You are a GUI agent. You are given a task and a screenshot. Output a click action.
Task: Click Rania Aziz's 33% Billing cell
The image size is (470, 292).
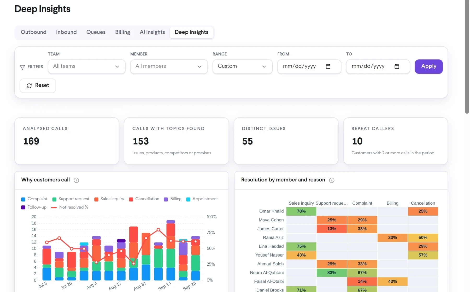coord(392,238)
